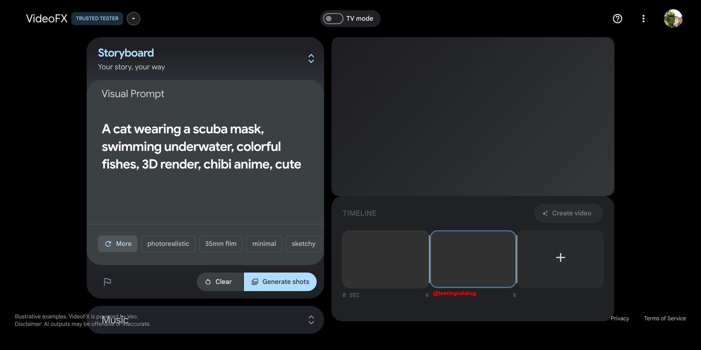The width and height of the screenshot is (701, 350).
Task: Open the Terms of Service link
Action: 665,318
